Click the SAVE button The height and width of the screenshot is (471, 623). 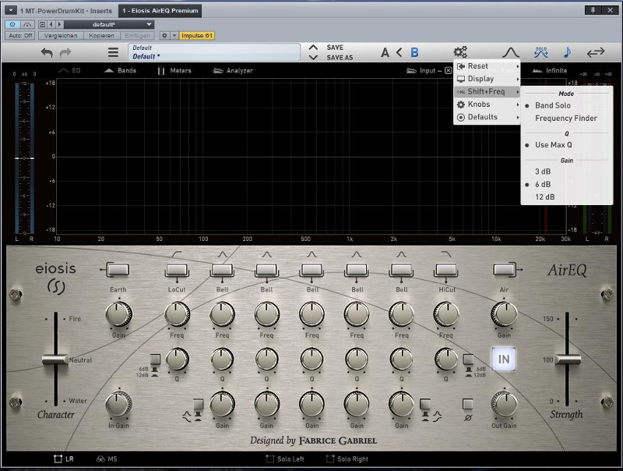[335, 48]
